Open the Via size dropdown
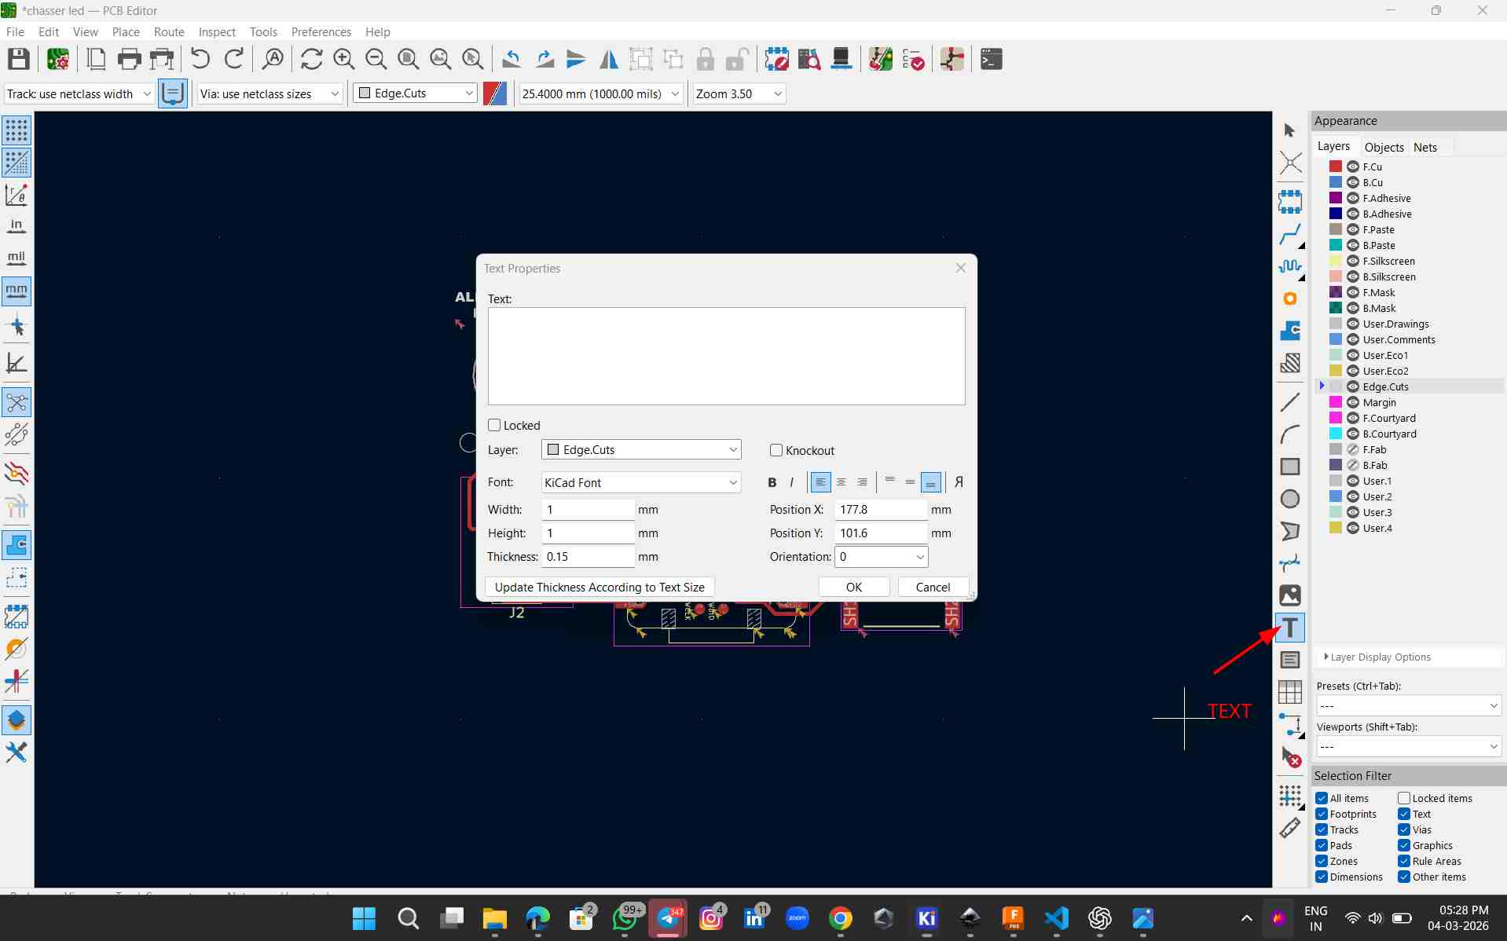Image resolution: width=1507 pixels, height=941 pixels. click(x=269, y=93)
